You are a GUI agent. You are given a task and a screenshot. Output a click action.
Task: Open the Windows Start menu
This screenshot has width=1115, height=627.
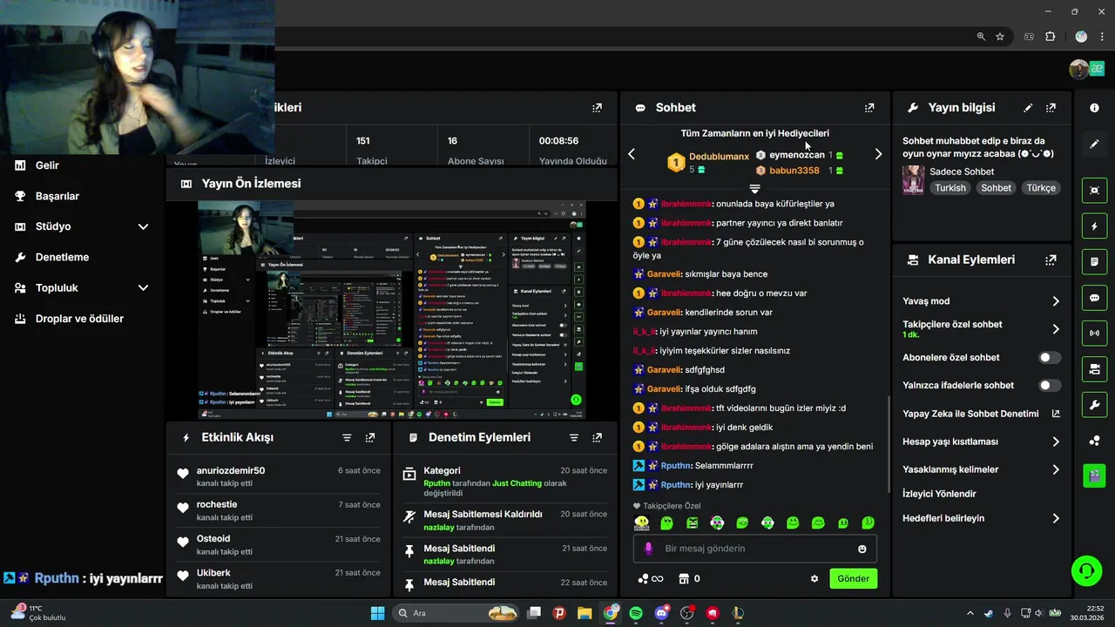coord(377,613)
